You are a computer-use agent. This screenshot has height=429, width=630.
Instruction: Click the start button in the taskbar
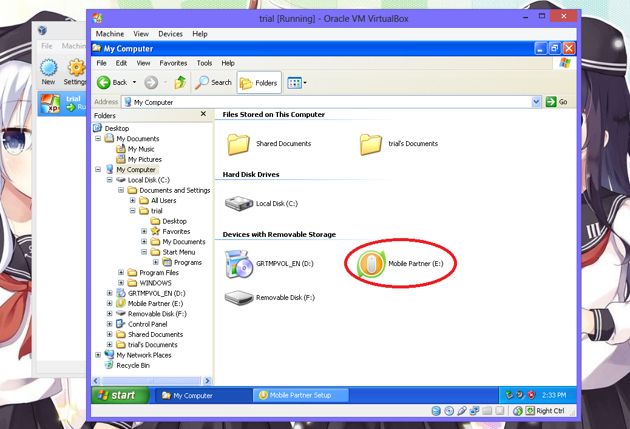click(120, 394)
